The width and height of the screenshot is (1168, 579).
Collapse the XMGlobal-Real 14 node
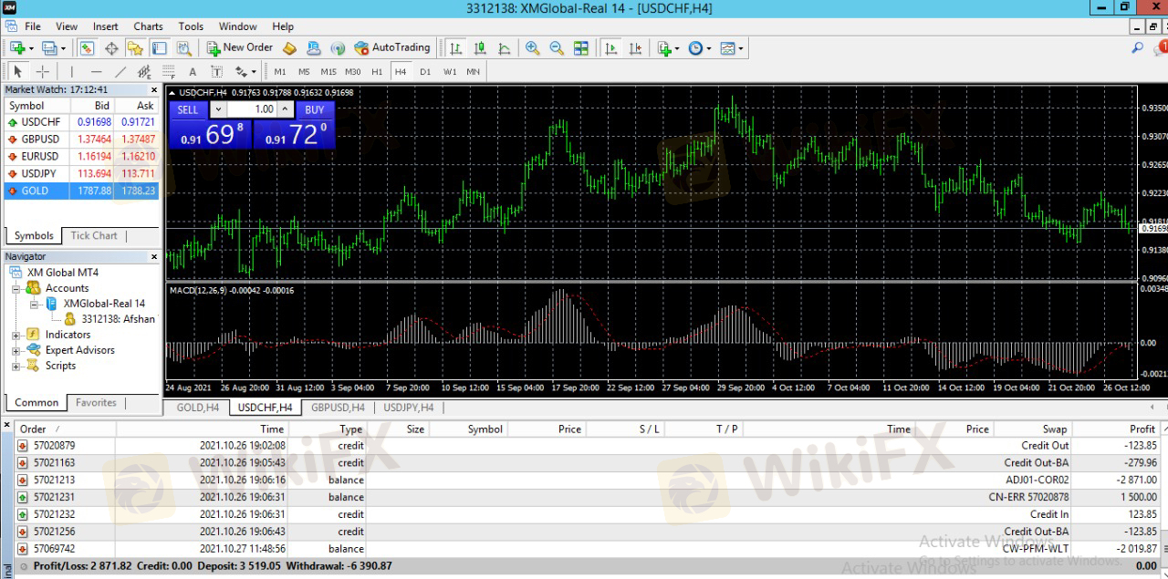(34, 304)
